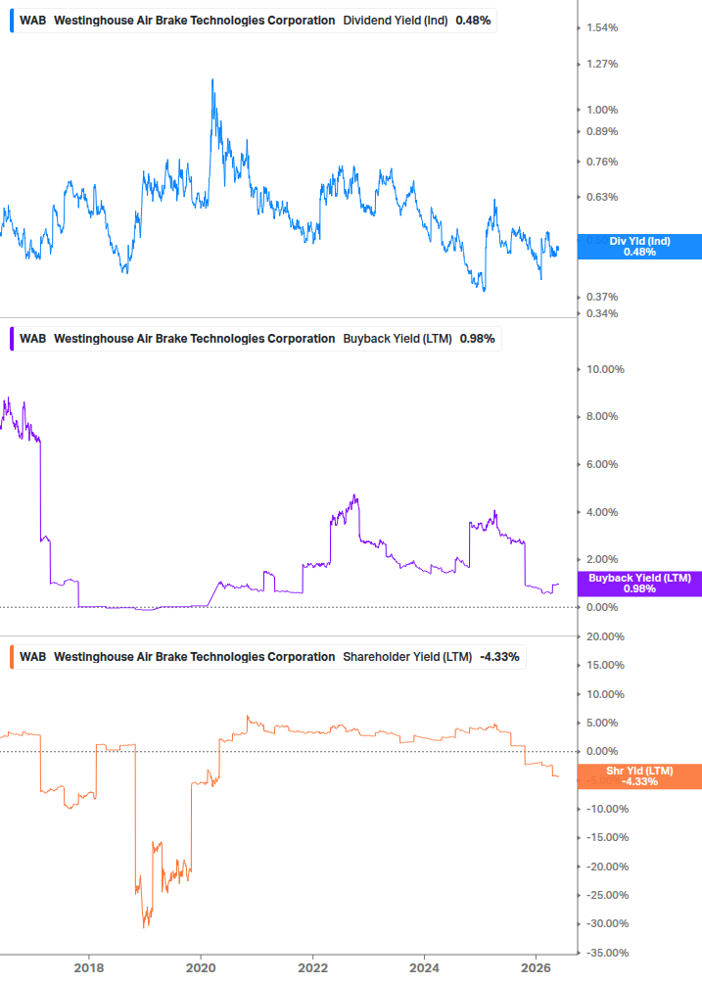Screen dimensions: 702x984
Task: Click the 2024 label on the time axis
Action: [424, 967]
